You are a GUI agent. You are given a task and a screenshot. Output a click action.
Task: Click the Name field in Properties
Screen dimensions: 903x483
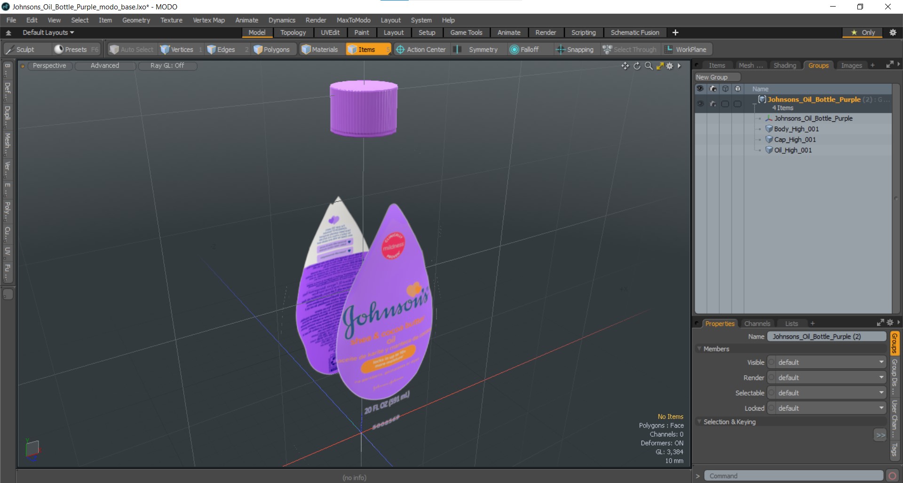pyautogui.click(x=827, y=336)
